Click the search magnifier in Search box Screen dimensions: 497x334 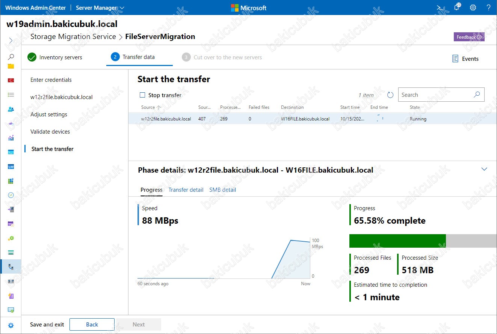(477, 95)
